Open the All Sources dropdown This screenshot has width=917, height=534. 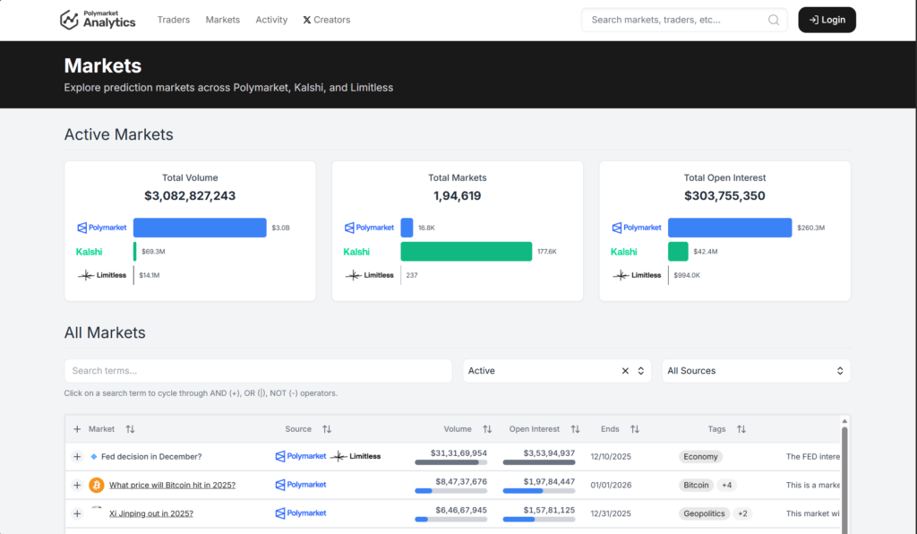click(756, 371)
